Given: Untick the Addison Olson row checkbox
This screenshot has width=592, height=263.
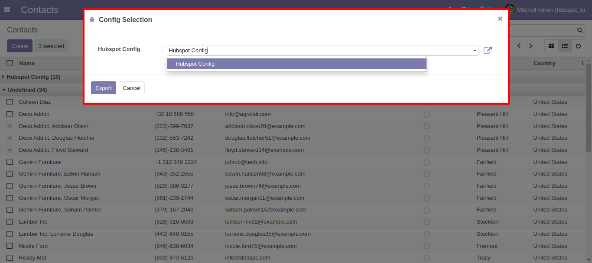Looking at the screenshot, I should pos(10,126).
